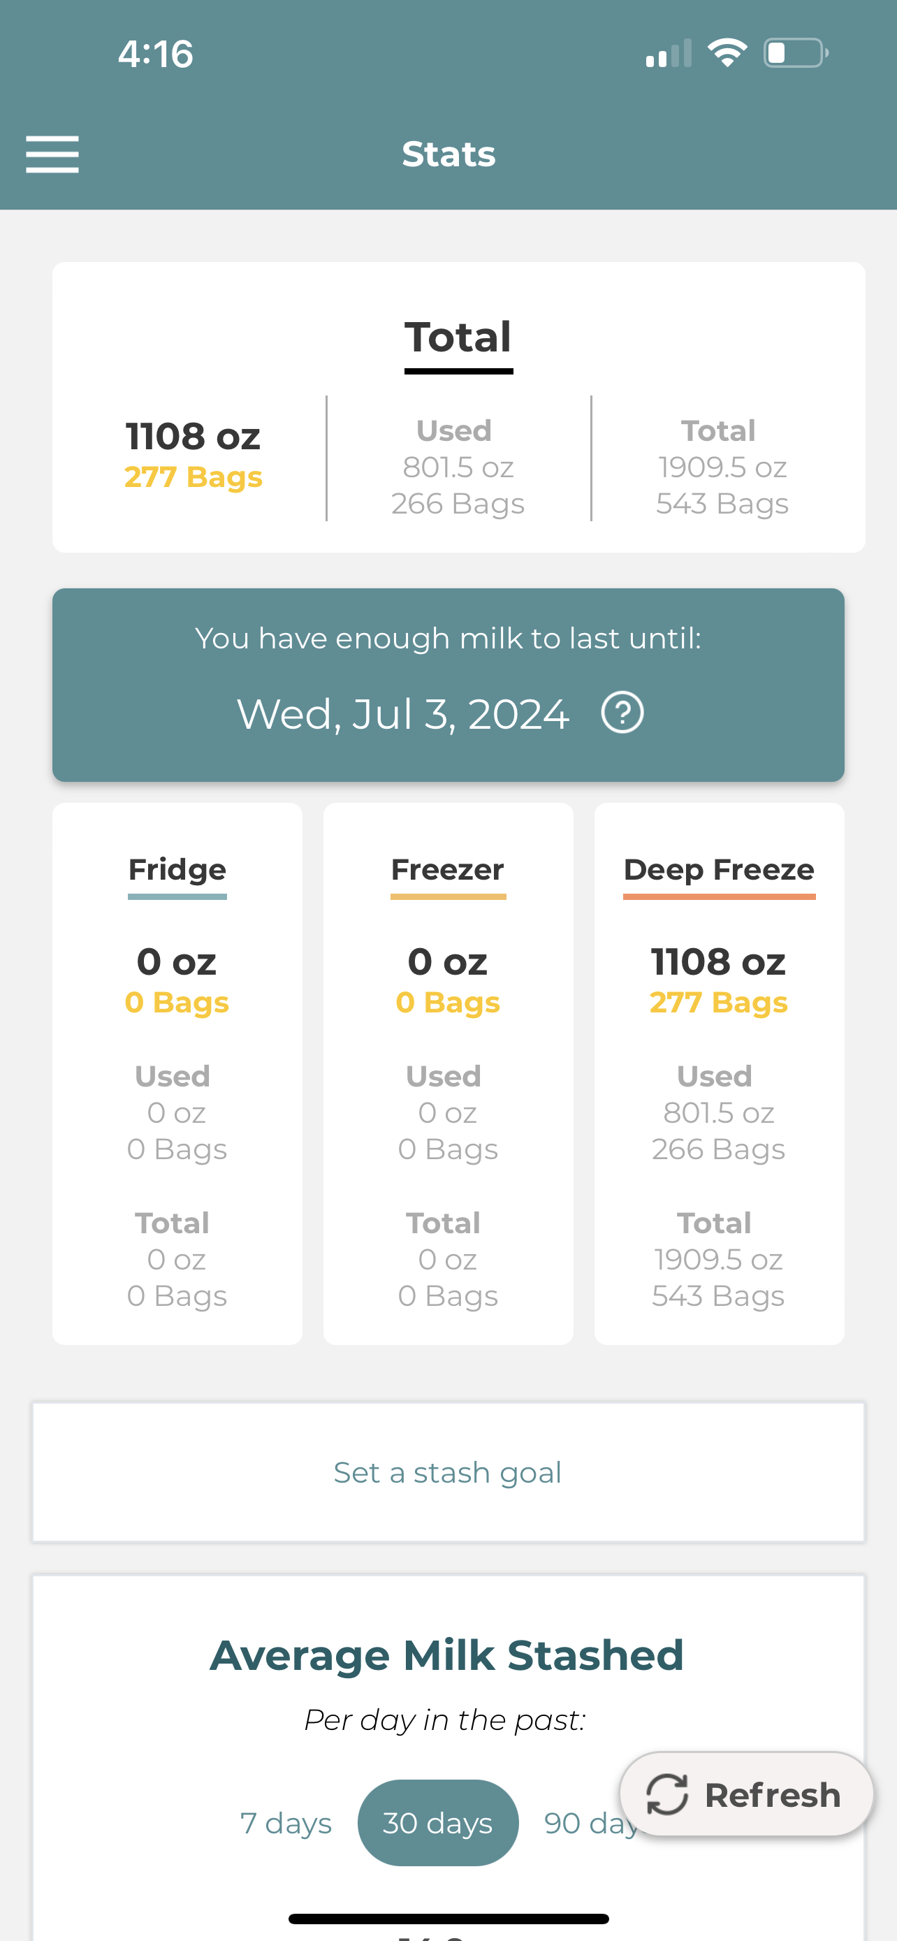Image resolution: width=897 pixels, height=1941 pixels.
Task: Select the 7 days period
Action: pos(286,1824)
